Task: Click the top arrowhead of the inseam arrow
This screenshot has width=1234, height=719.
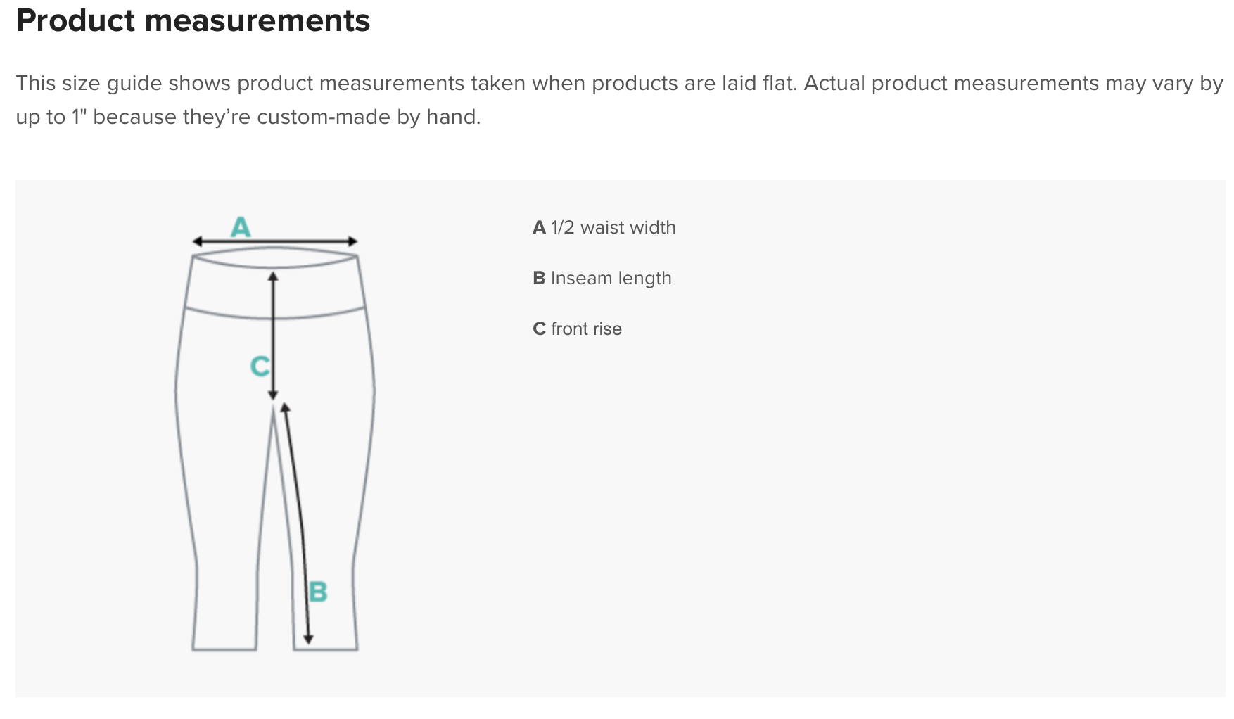Action: [285, 407]
